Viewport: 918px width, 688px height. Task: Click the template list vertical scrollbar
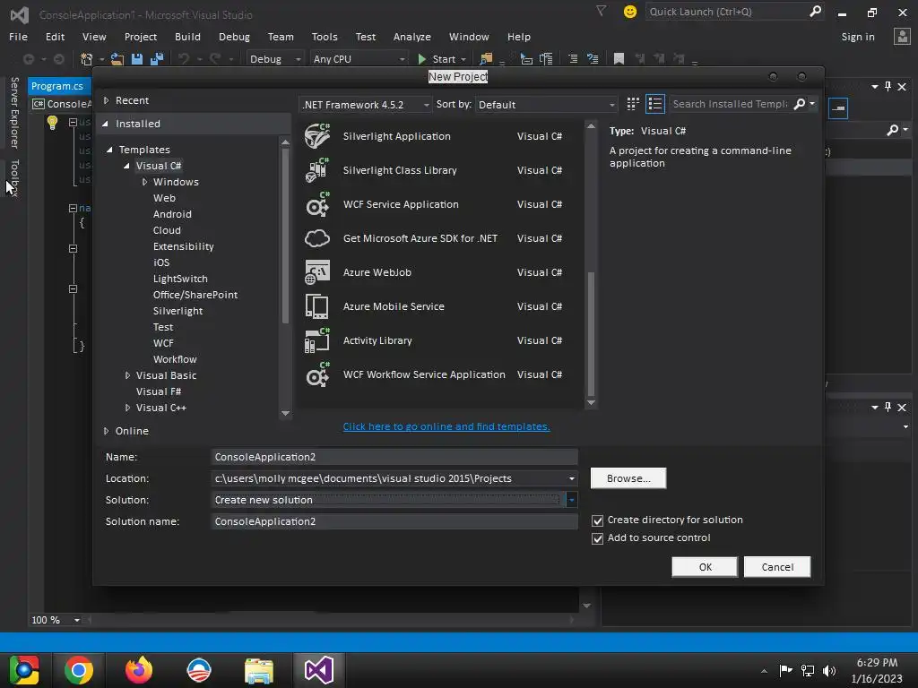tap(591, 333)
